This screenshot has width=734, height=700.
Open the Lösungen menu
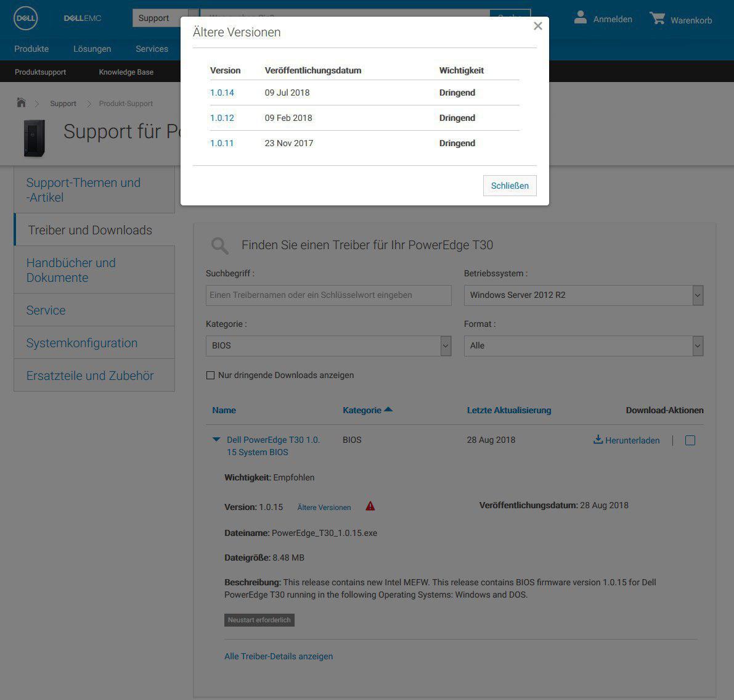click(92, 49)
